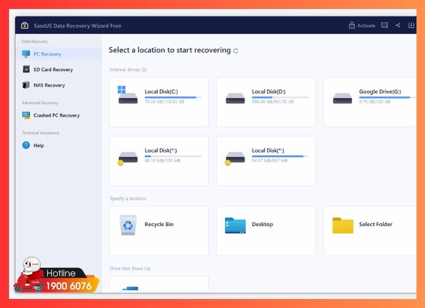Image resolution: width=425 pixels, height=308 pixels.
Task: Click the "88.18 MB/100 MB" text
Action: click(163, 160)
